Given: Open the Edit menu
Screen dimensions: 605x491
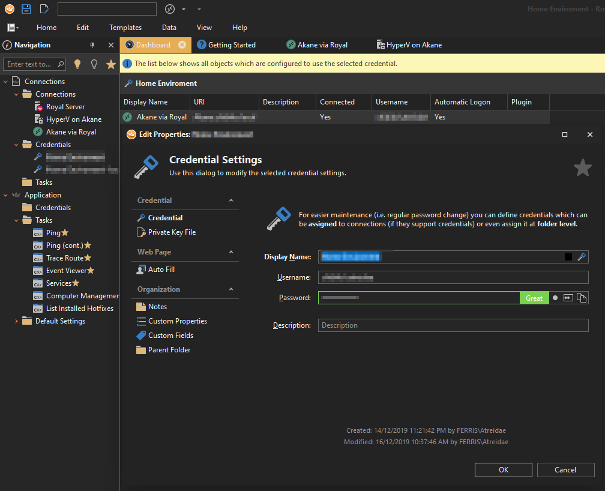Looking at the screenshot, I should tap(83, 28).
